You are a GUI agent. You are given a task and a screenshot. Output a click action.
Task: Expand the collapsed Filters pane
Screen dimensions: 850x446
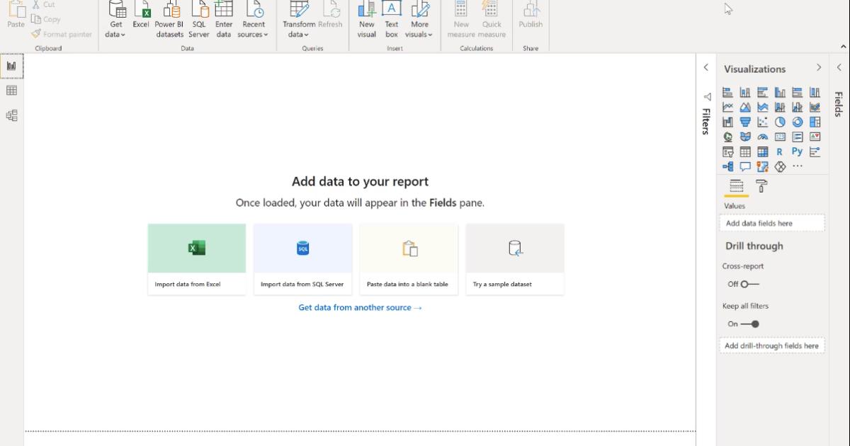point(705,68)
